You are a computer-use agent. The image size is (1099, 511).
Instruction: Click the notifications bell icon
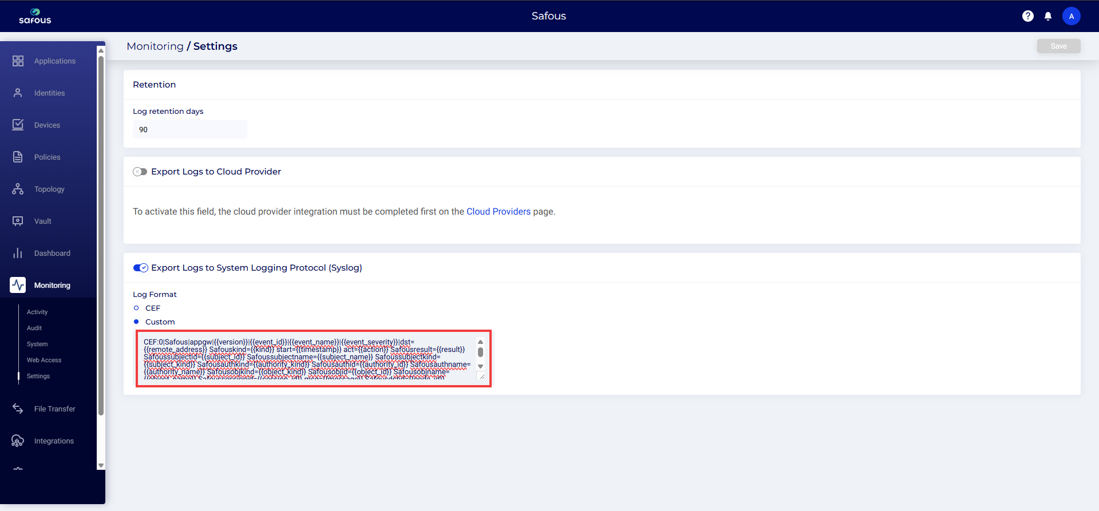[1047, 16]
